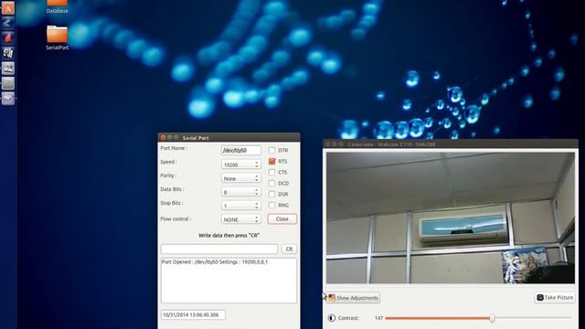Click the write data input field
This screenshot has height=329, width=585.
[219, 249]
